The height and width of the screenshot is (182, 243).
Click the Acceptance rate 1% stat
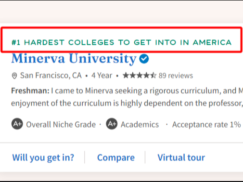[206, 125]
